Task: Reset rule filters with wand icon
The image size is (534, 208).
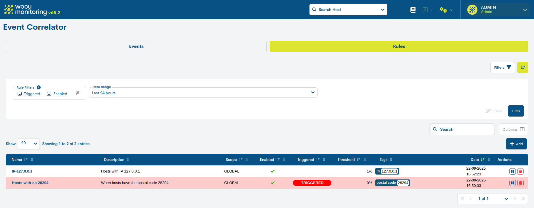Action: [x=77, y=93]
